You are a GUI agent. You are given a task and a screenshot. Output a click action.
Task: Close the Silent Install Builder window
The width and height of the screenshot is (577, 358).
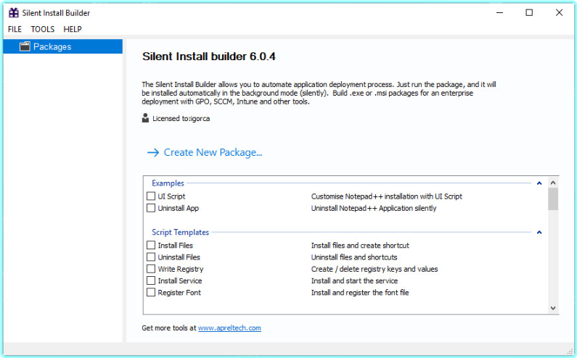point(559,12)
